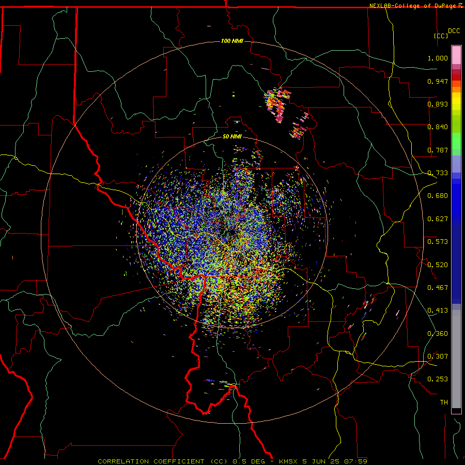Select the 0.467 legend value

point(438,288)
